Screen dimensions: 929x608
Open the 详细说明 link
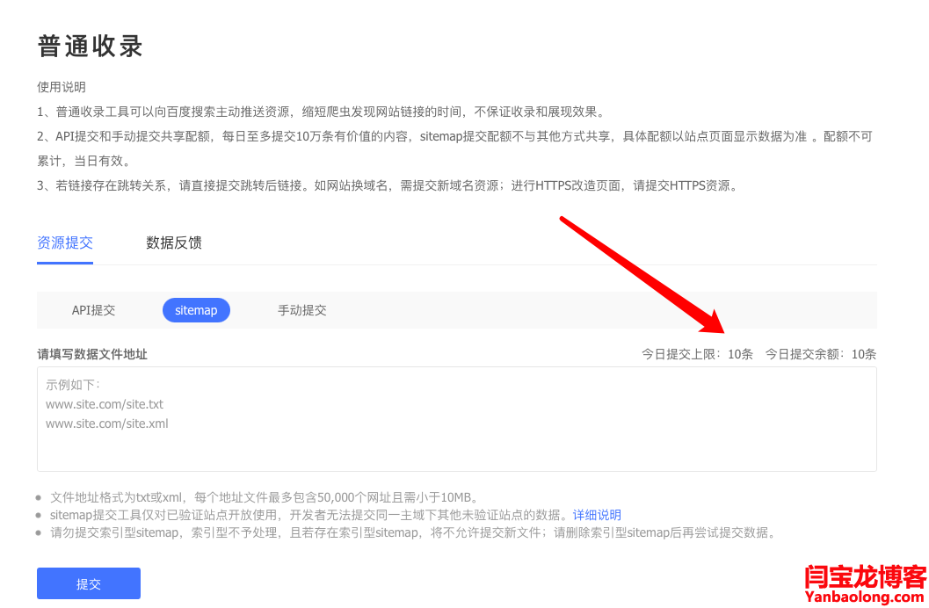[597, 515]
